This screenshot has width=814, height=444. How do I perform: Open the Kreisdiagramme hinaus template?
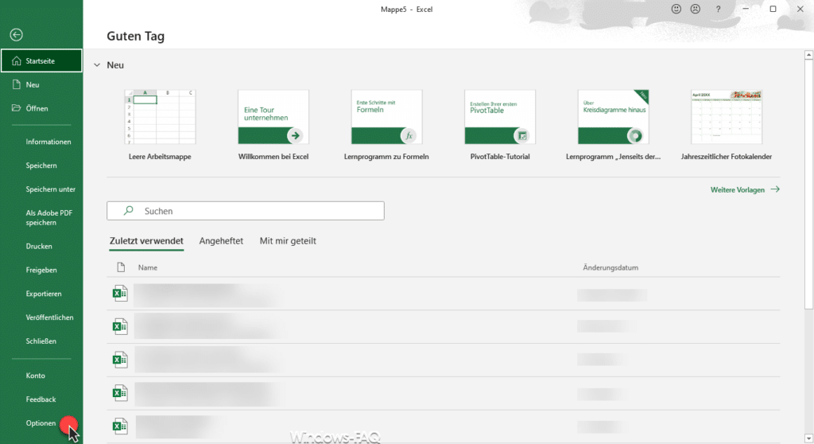point(613,125)
